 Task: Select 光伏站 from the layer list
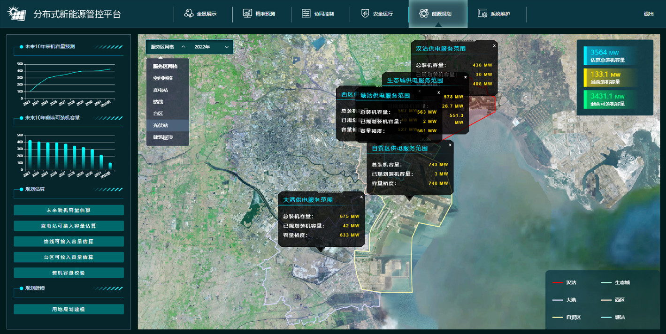click(161, 125)
